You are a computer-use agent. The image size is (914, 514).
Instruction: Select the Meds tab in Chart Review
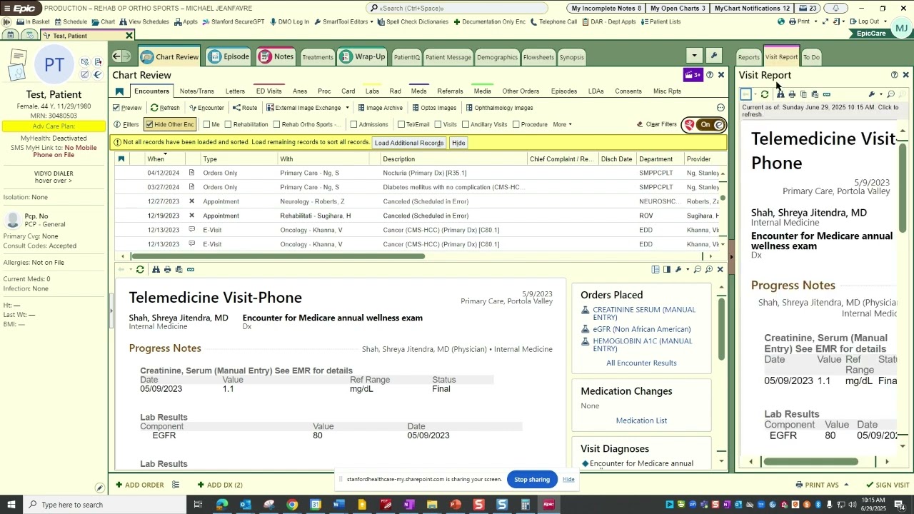click(x=418, y=91)
